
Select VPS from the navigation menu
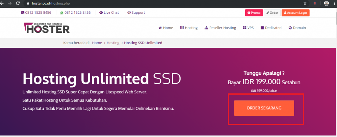(x=248, y=28)
